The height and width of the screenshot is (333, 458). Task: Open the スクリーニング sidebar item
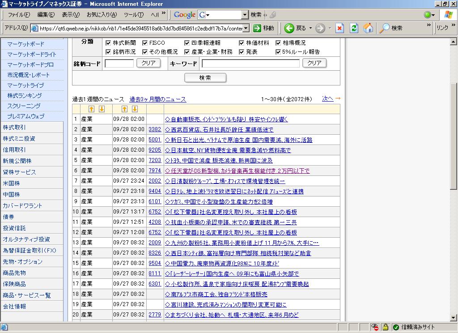point(24,106)
